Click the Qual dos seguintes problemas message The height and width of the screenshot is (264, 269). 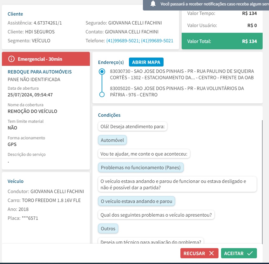click(x=156, y=215)
